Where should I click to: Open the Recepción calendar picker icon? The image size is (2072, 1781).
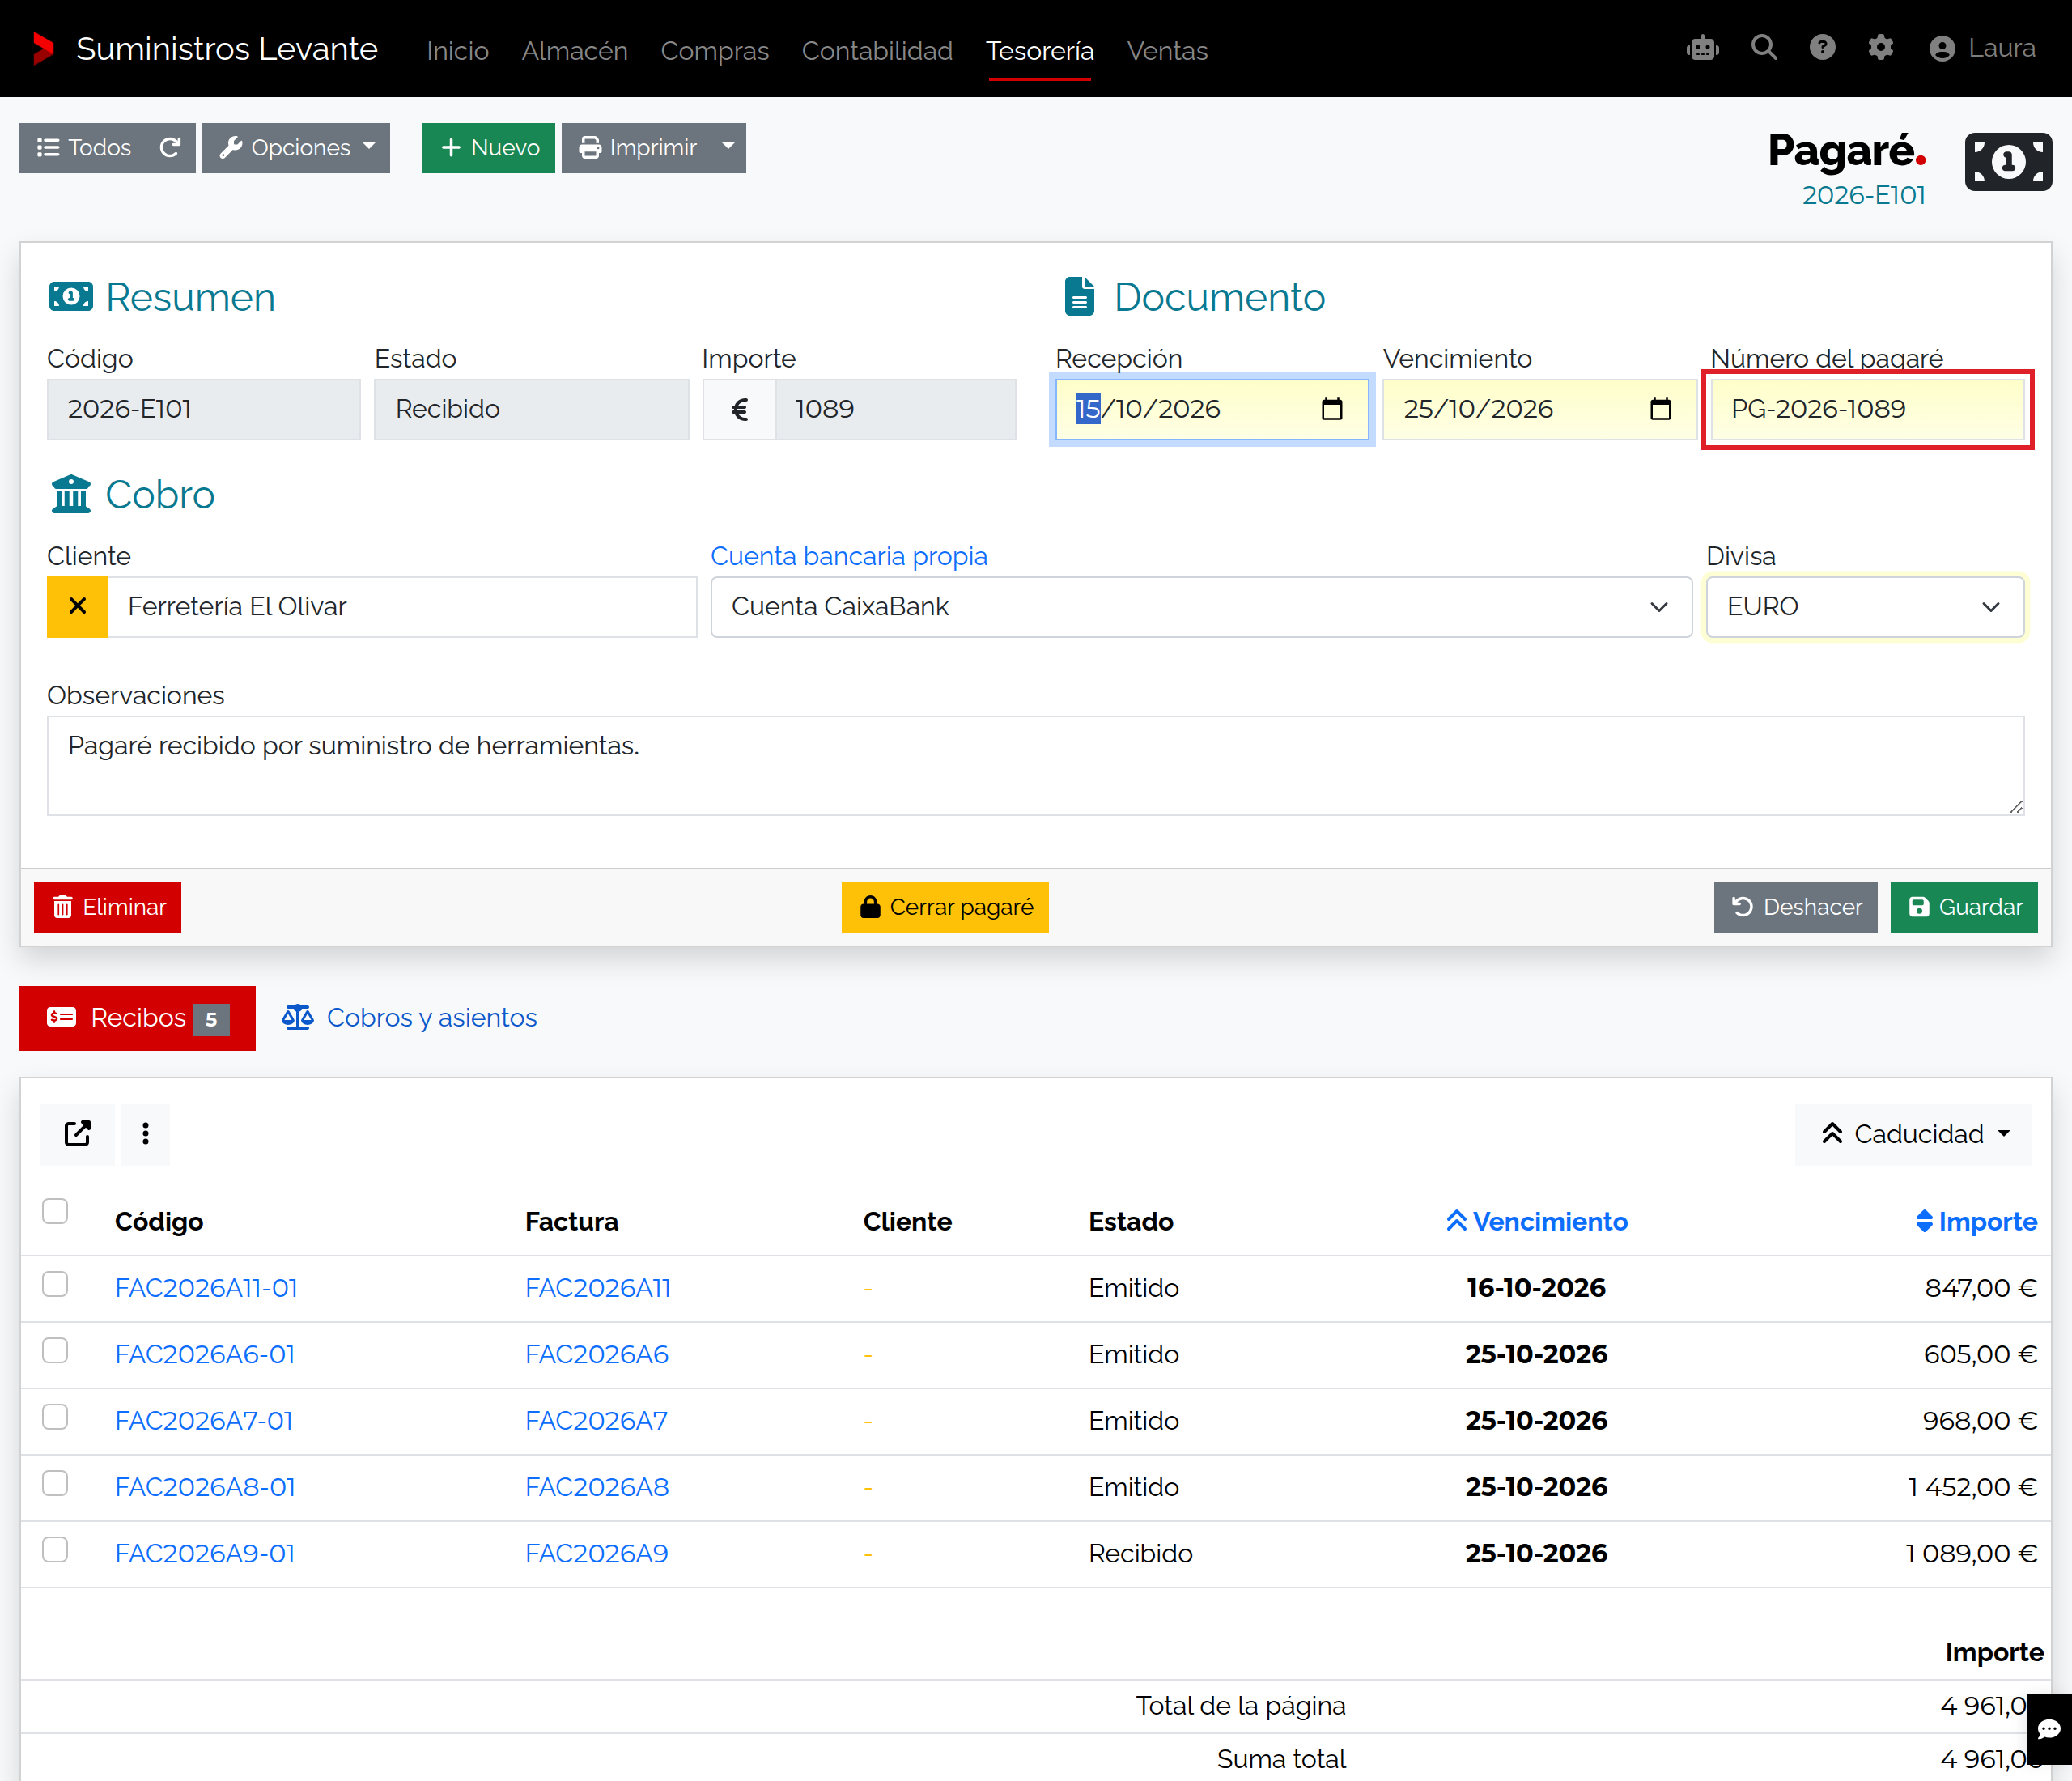[x=1332, y=409]
